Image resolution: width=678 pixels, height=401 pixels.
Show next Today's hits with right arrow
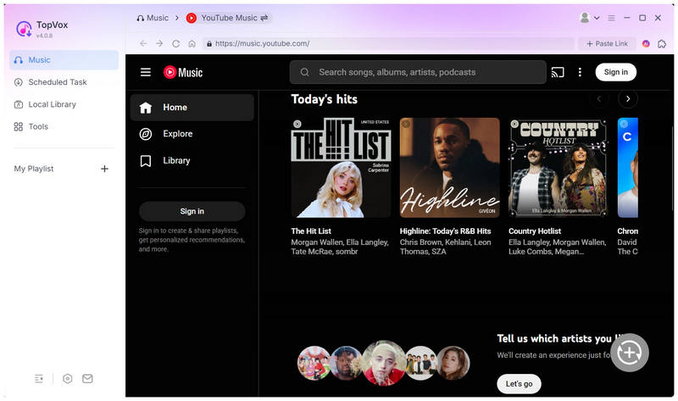click(628, 99)
